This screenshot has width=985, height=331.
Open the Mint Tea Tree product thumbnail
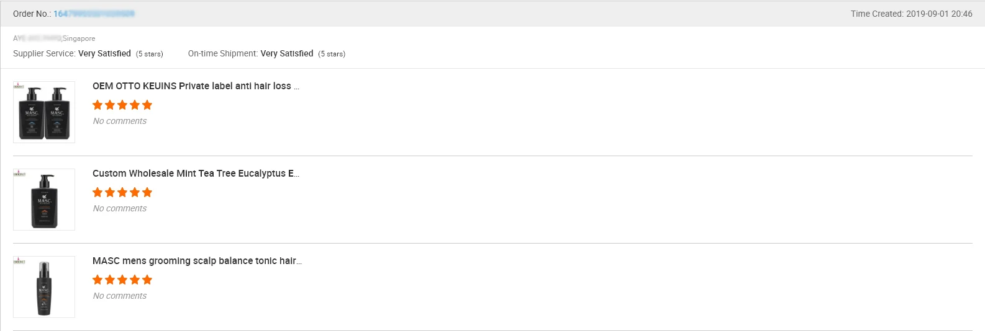click(x=44, y=200)
